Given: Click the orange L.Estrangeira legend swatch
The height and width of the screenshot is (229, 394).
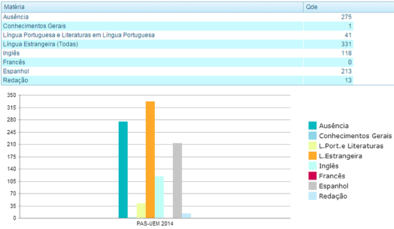Looking at the screenshot, I should point(312,156).
